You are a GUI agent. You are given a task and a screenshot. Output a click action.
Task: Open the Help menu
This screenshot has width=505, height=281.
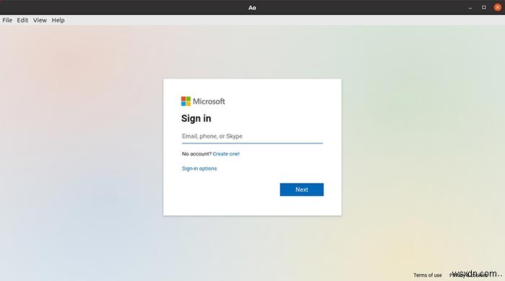pyautogui.click(x=58, y=20)
